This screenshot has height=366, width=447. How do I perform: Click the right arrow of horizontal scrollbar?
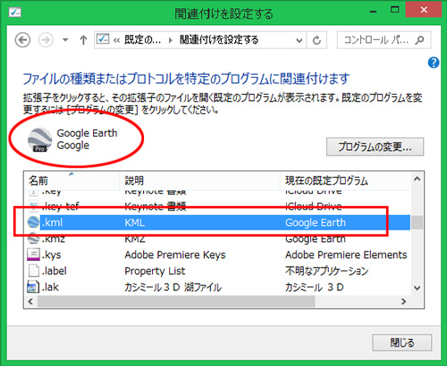404,302
